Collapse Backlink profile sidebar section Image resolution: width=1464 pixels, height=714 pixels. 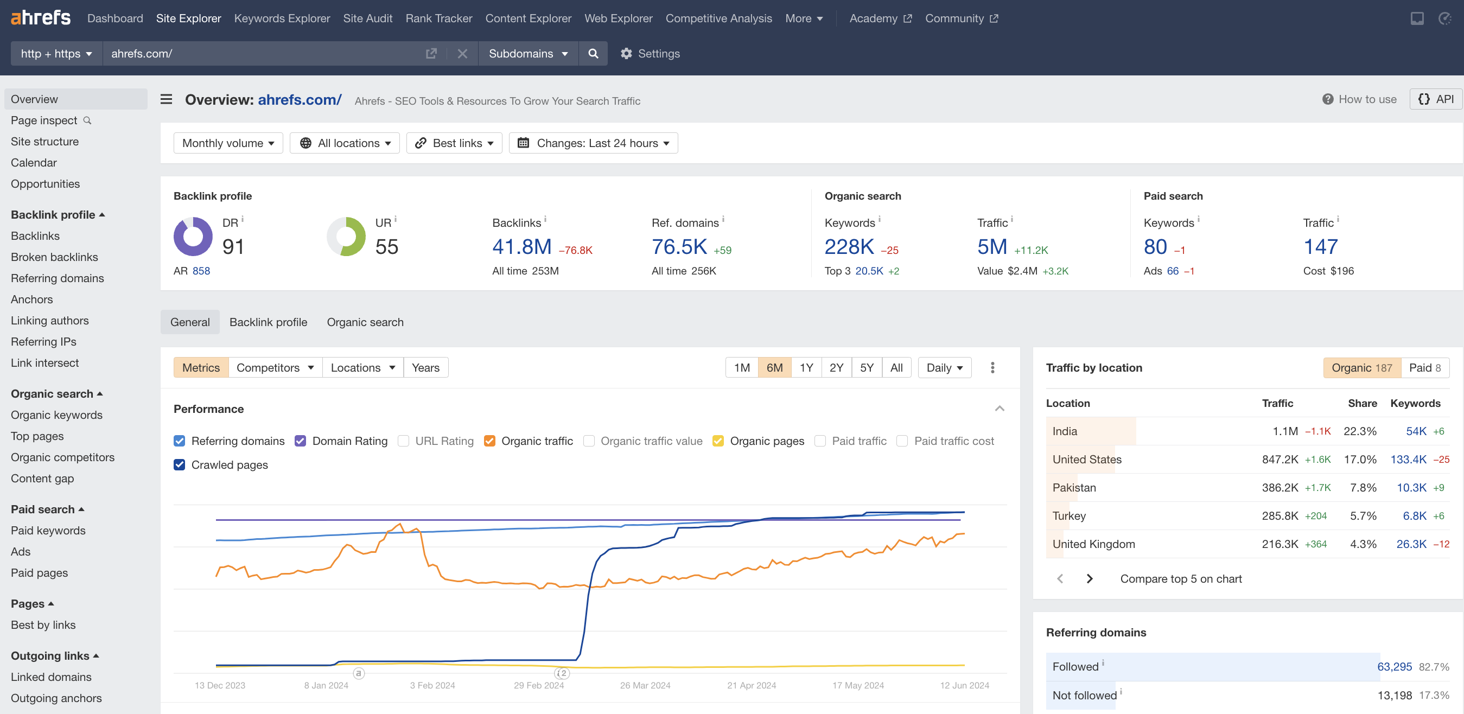pos(58,215)
